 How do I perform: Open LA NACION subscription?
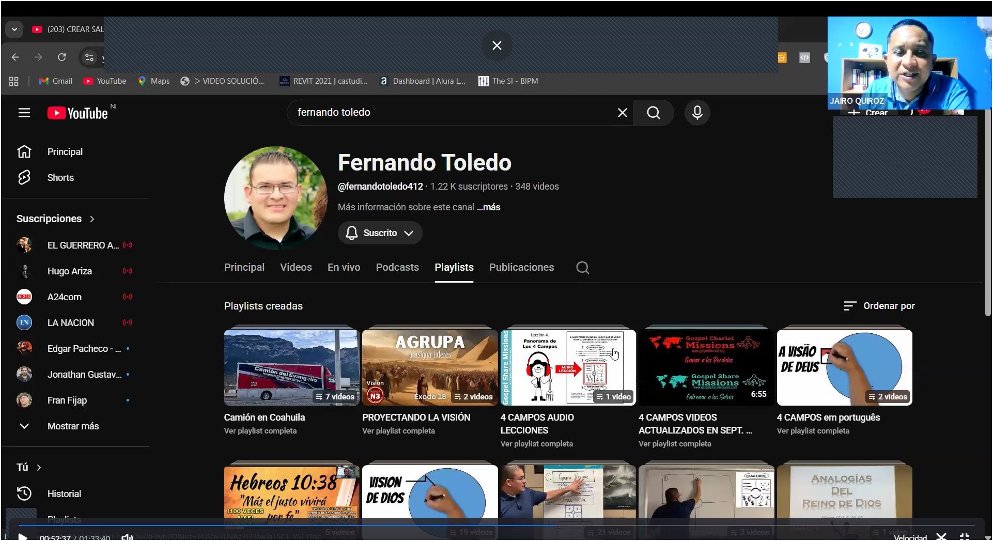[75, 323]
